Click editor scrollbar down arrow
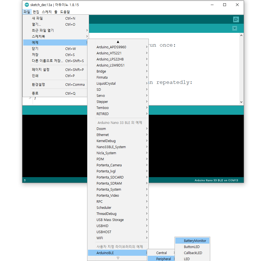 pyautogui.click(x=241, y=102)
